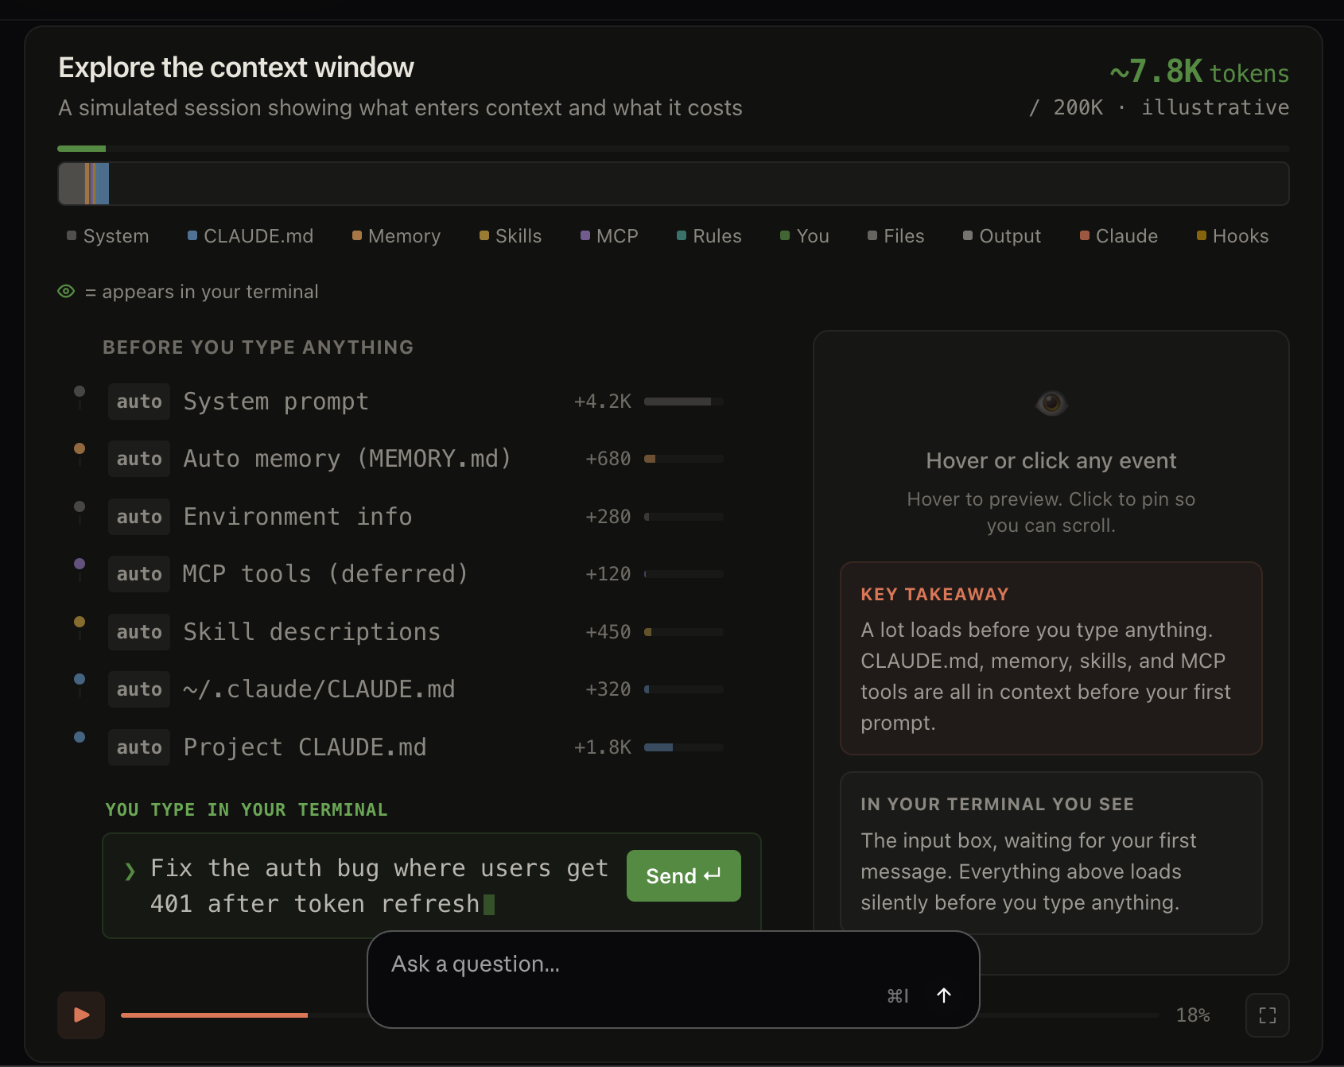
Task: Click the eye icon in the preview panel
Action: click(1051, 403)
